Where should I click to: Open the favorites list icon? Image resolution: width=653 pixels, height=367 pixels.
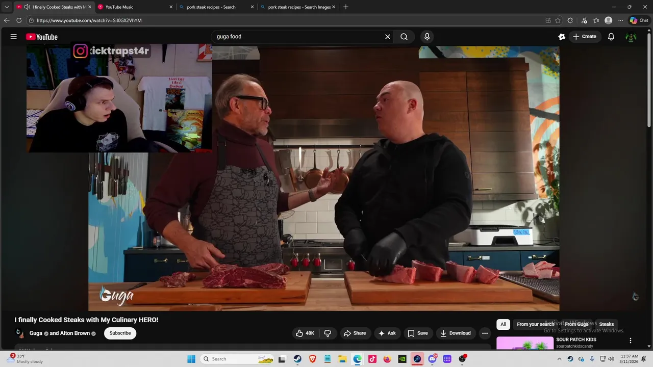[x=596, y=20]
